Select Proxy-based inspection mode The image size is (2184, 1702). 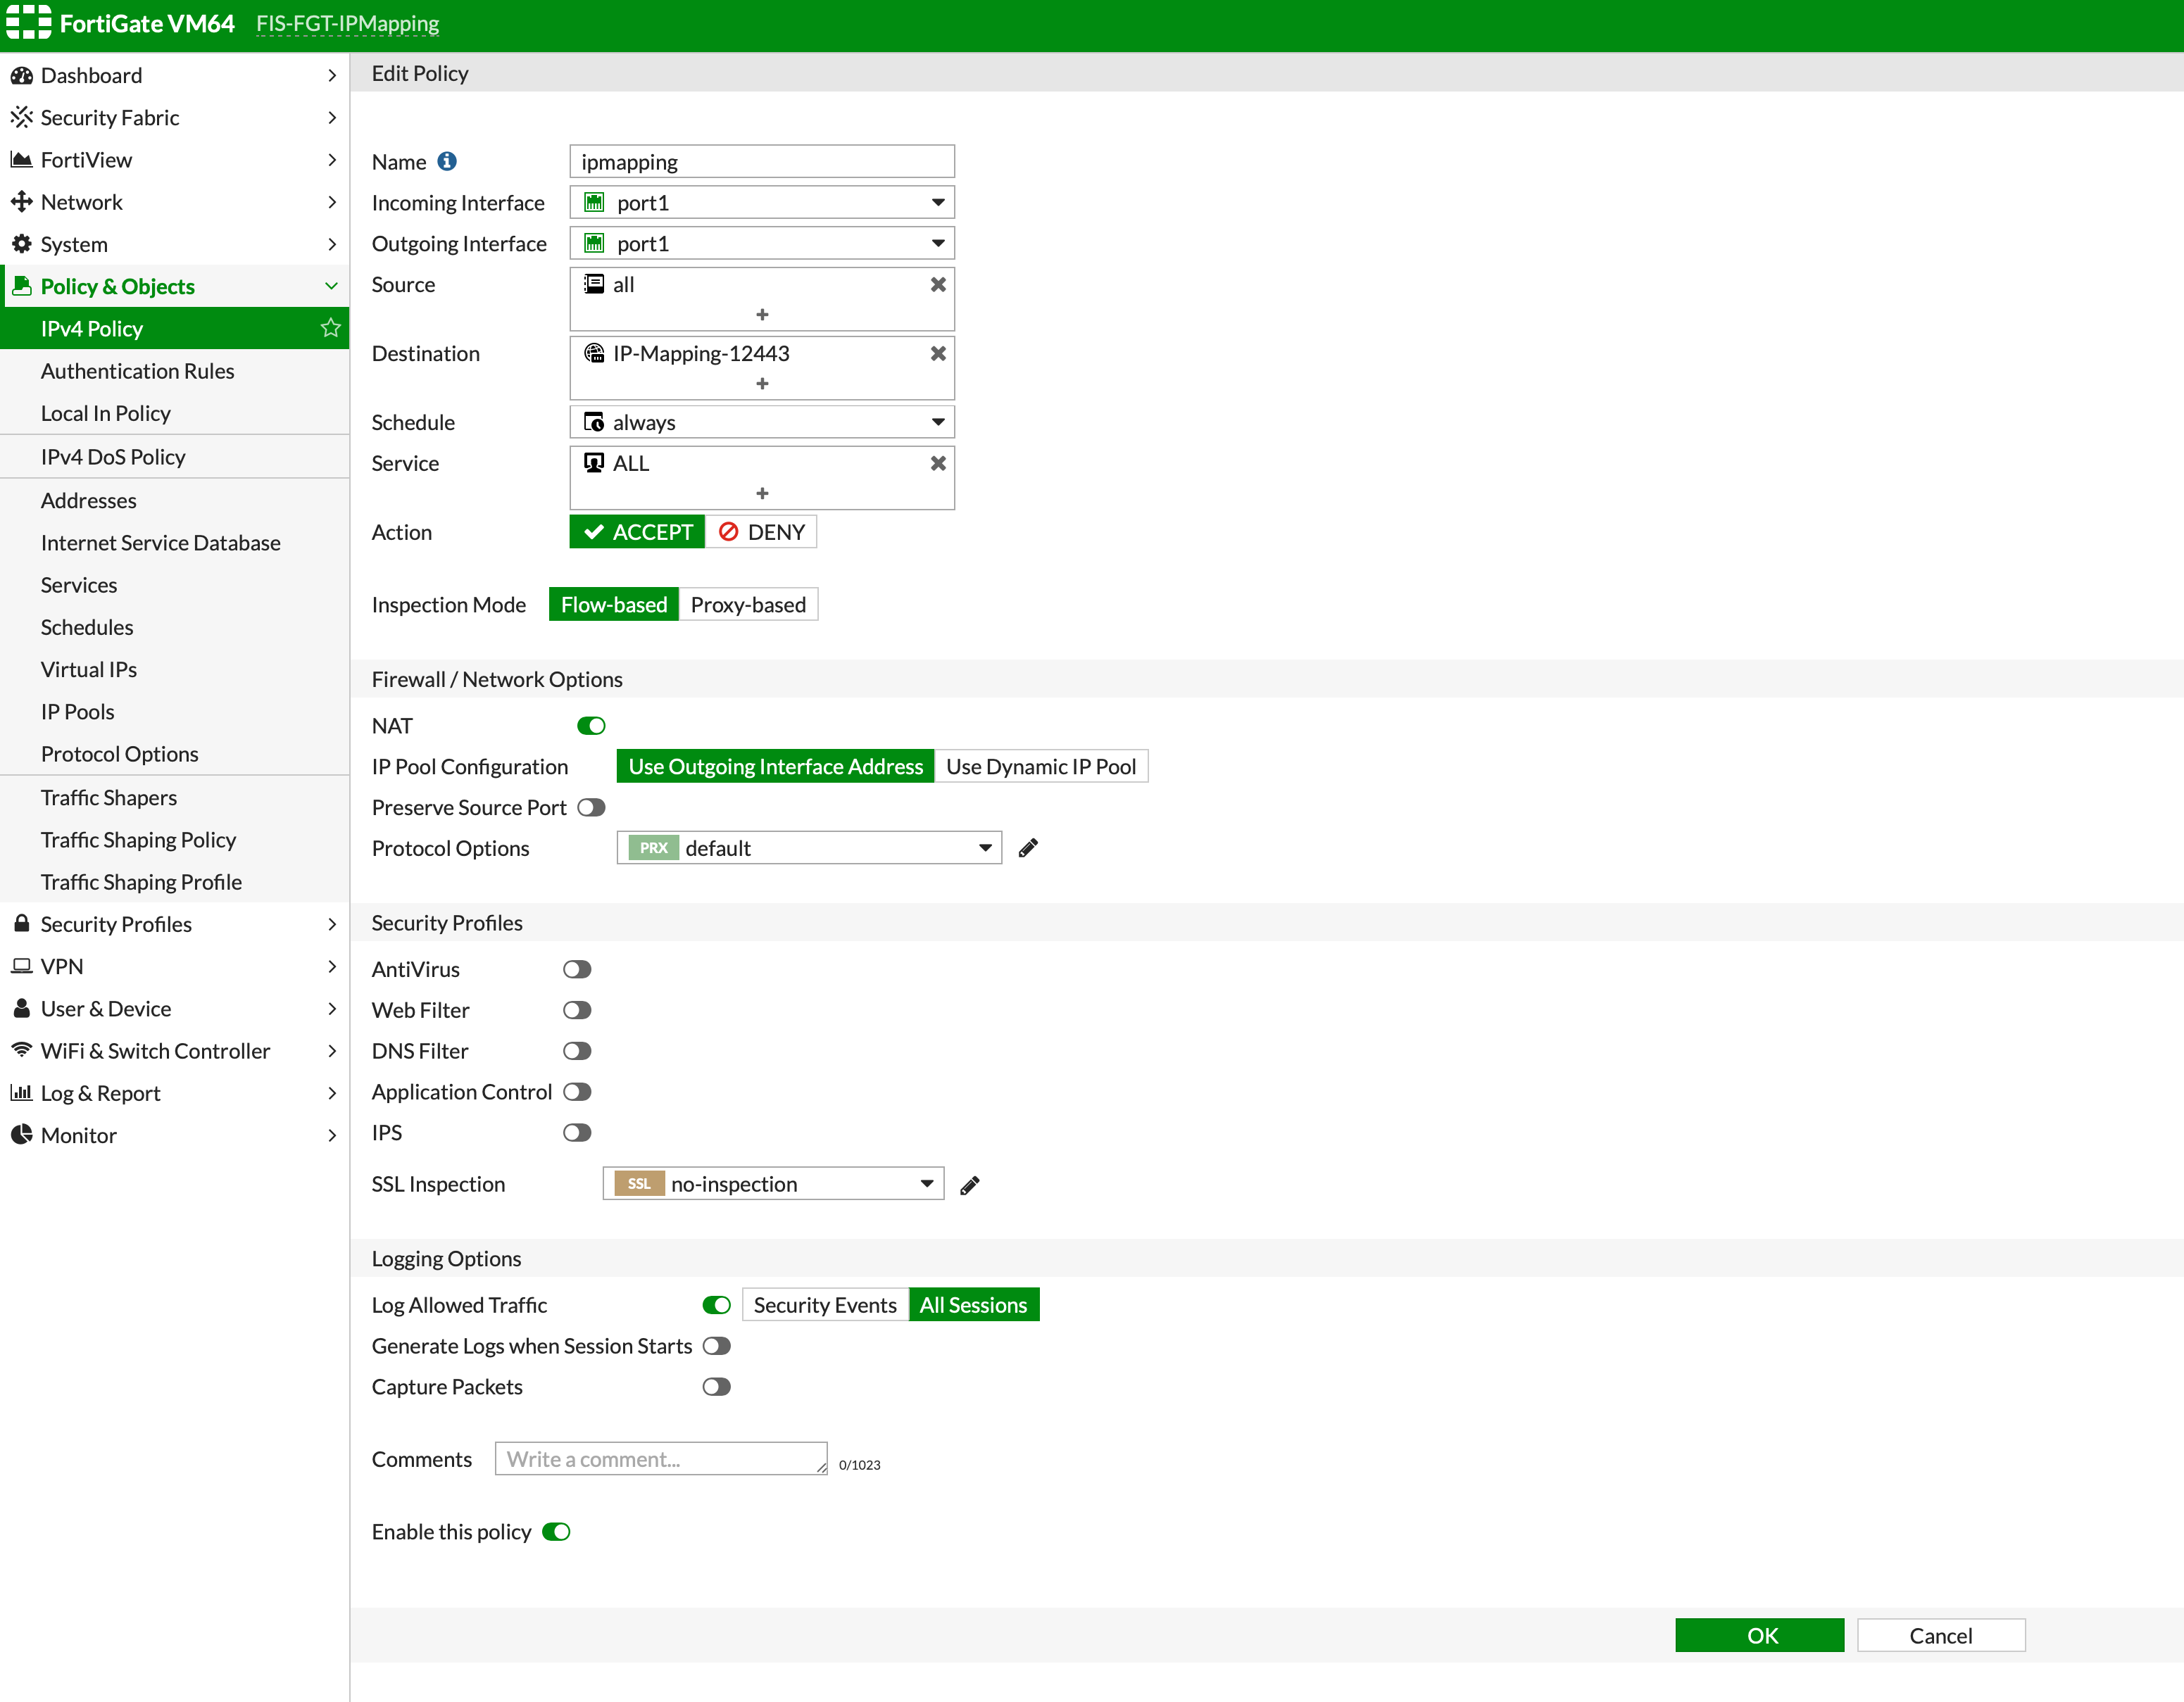pyautogui.click(x=748, y=604)
